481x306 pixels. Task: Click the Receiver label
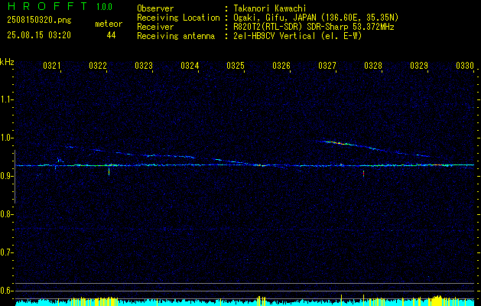coord(155,27)
